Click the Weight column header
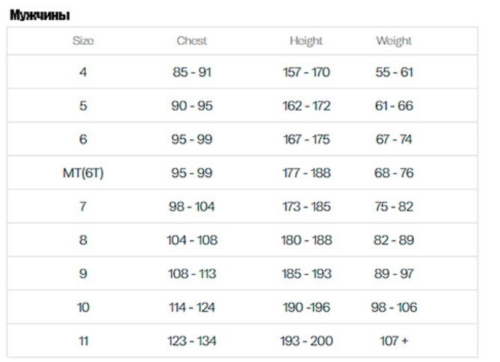 click(394, 41)
